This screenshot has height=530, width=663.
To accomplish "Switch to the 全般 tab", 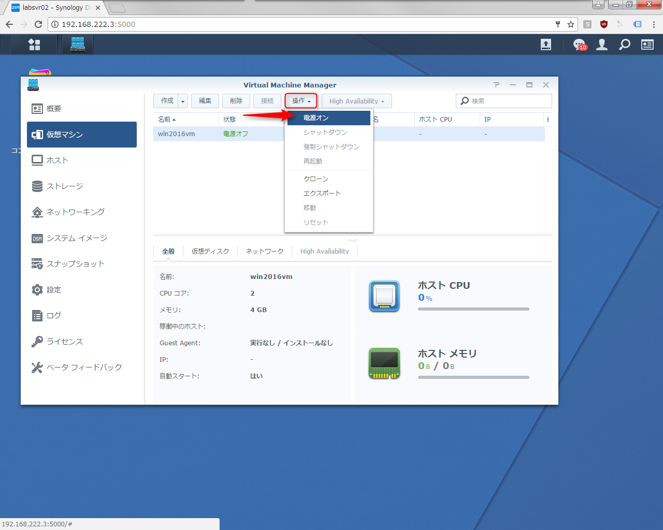I will click(x=168, y=252).
